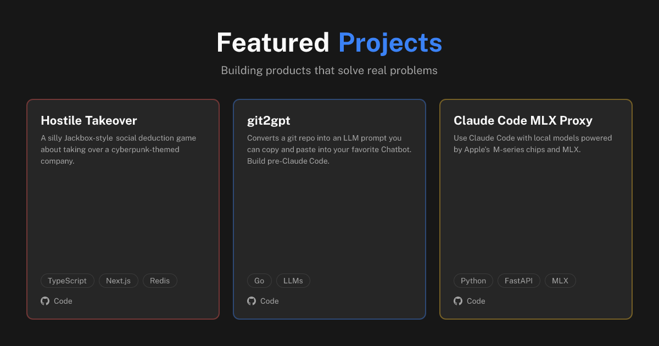
Task: Select the MLX tag
Action: click(x=560, y=281)
